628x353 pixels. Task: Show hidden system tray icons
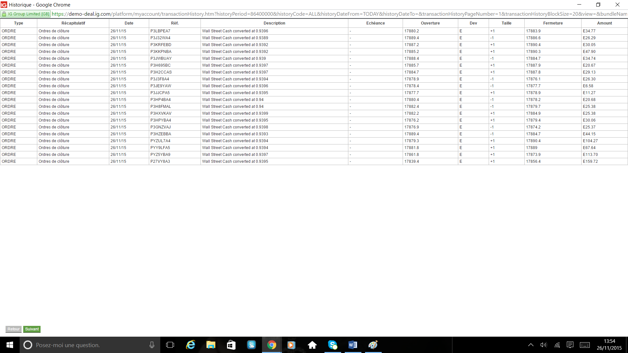531,345
